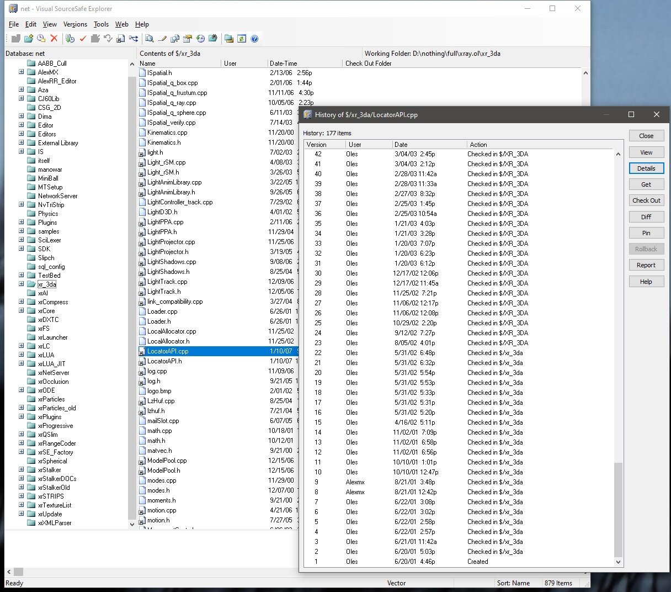Click the Get button in History dialog
The image size is (671, 592).
coord(646,184)
